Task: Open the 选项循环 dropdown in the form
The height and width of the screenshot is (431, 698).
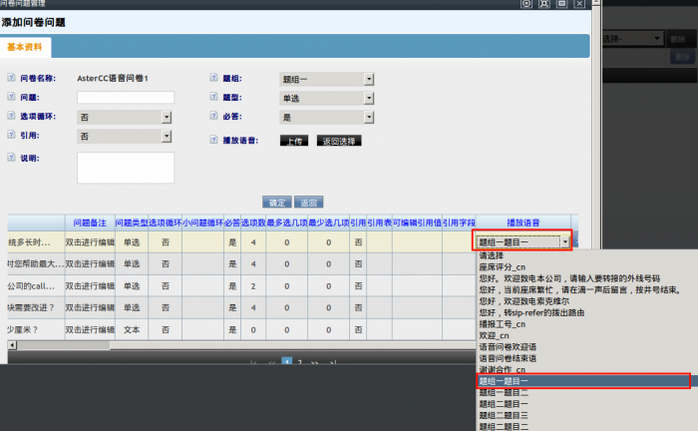Action: [125, 117]
